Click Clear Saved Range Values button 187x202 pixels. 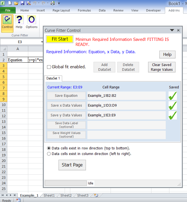coord(162,67)
